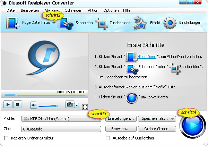Click the Zuschneiden icon in Erste Schritte

point(174,68)
